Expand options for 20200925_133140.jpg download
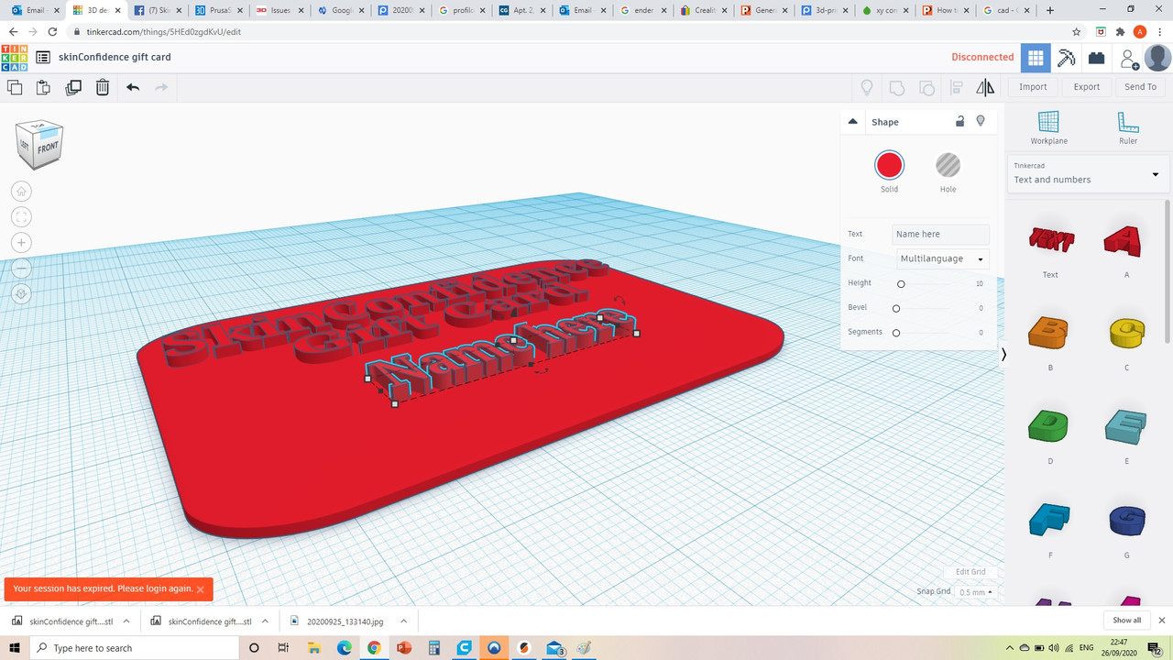The height and width of the screenshot is (660, 1173). (x=404, y=621)
